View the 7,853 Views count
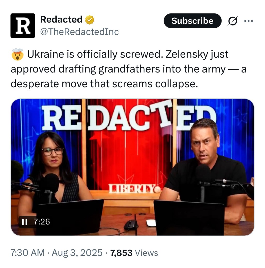The image size is (265, 268). 121,253
